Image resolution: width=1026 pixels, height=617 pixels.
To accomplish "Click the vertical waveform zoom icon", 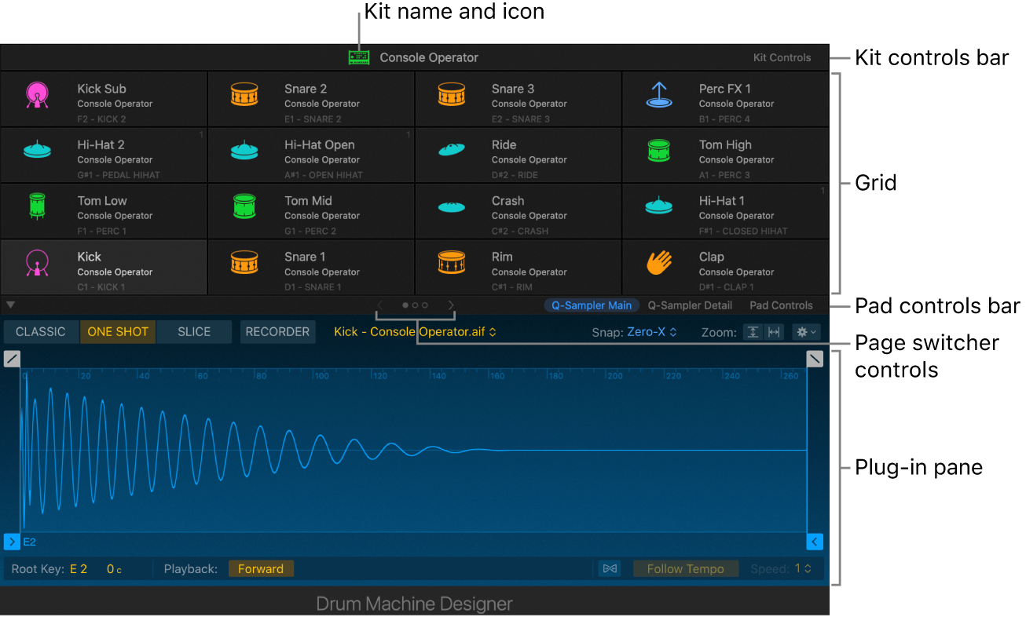I will pyautogui.click(x=753, y=331).
